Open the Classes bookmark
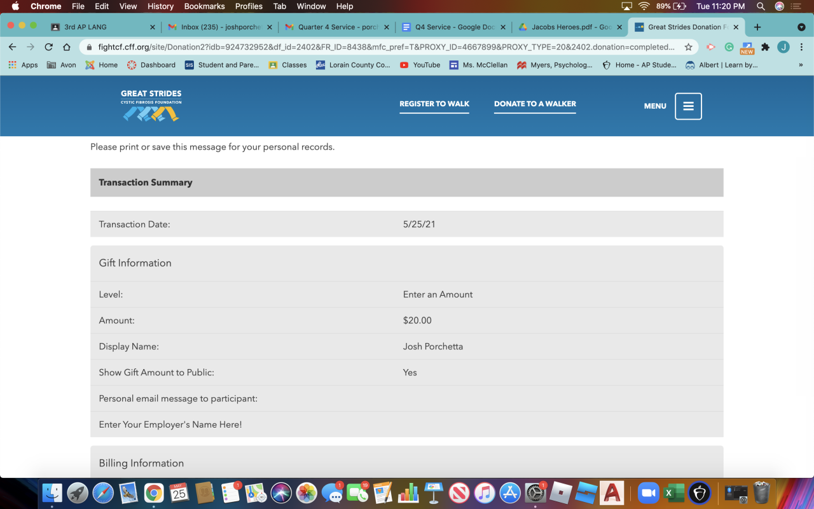Viewport: 814px width, 509px height. [x=287, y=65]
